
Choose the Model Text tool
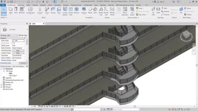point(101,11)
